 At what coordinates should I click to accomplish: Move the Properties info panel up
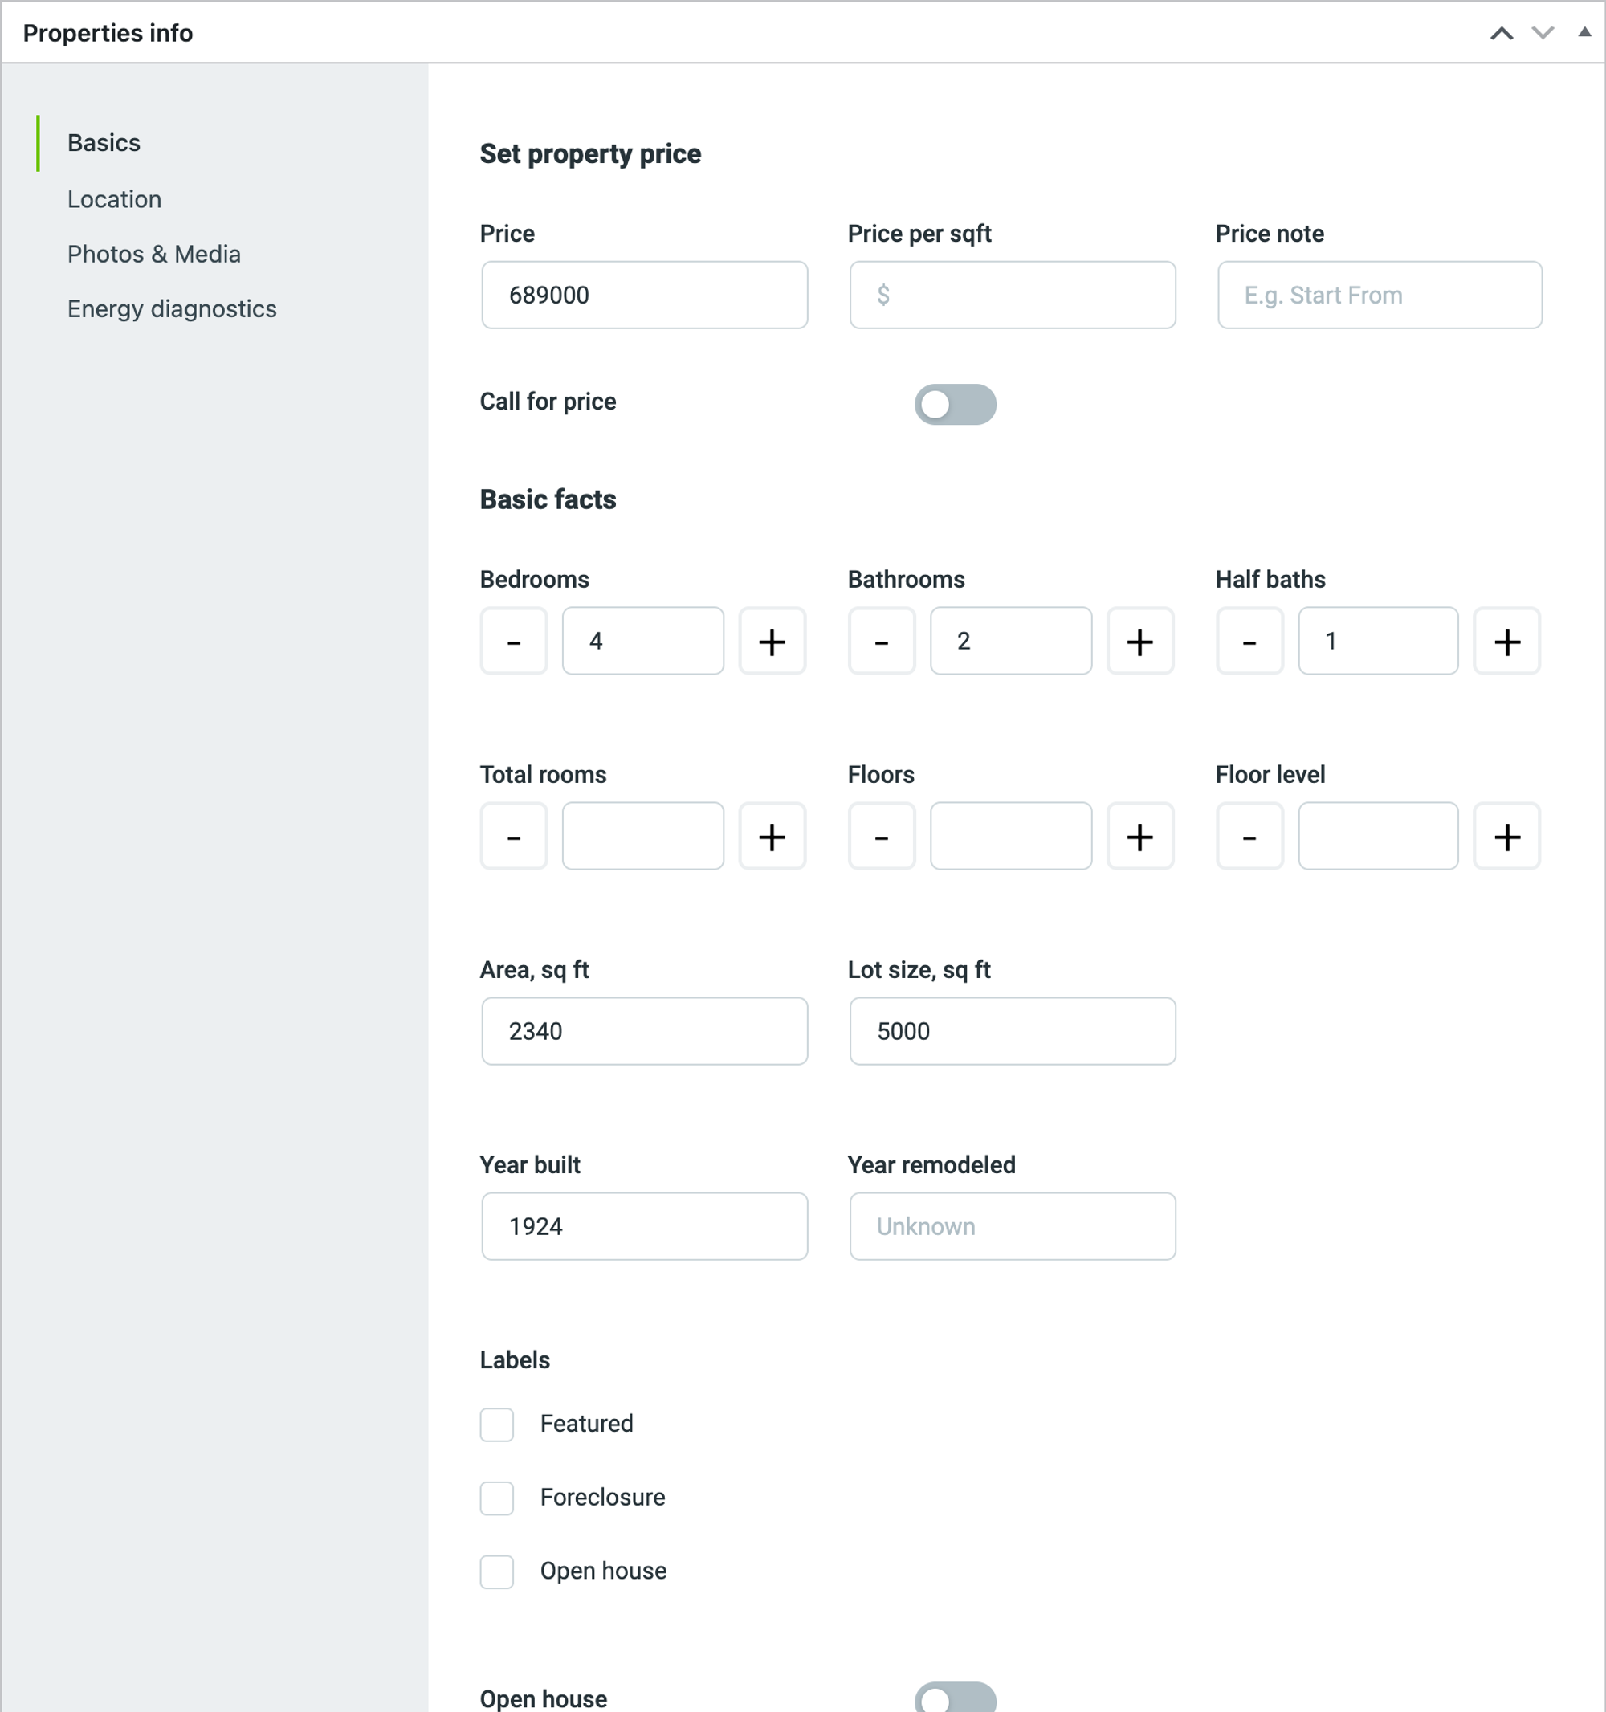(x=1501, y=33)
